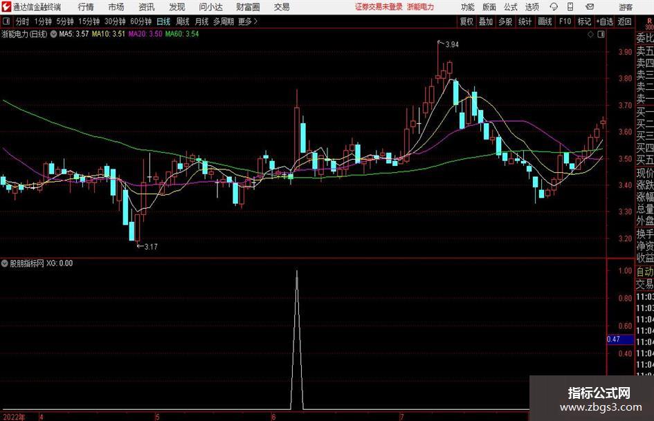654x421 pixels.
Task: Open the 发现 menu
Action: click(x=177, y=7)
